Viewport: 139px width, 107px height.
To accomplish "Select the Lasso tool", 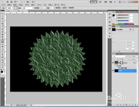I will click(x=3, y=19).
